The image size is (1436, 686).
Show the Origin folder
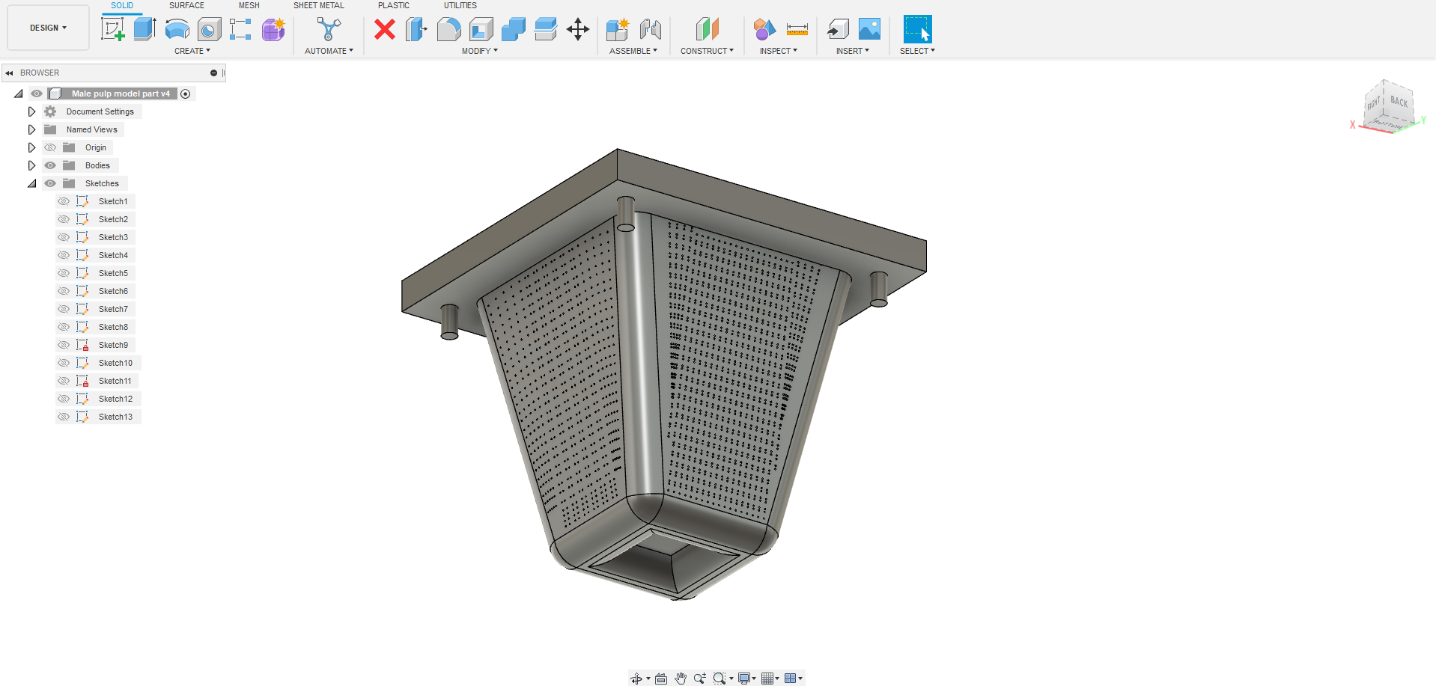50,147
